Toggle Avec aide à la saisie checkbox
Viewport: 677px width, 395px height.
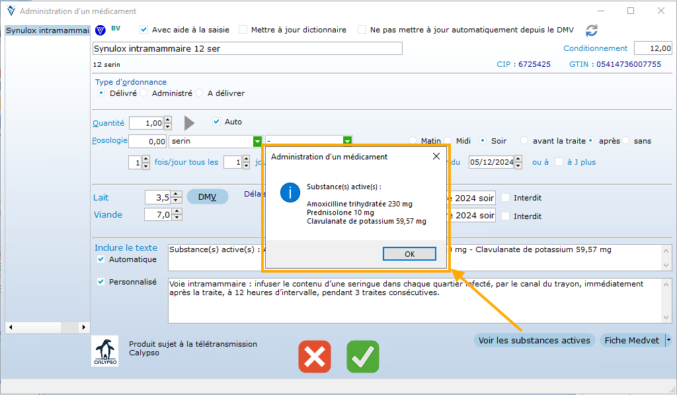click(x=143, y=29)
